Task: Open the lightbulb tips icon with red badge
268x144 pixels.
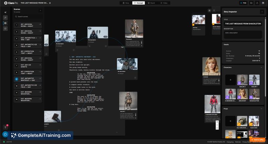Action: coord(5,127)
